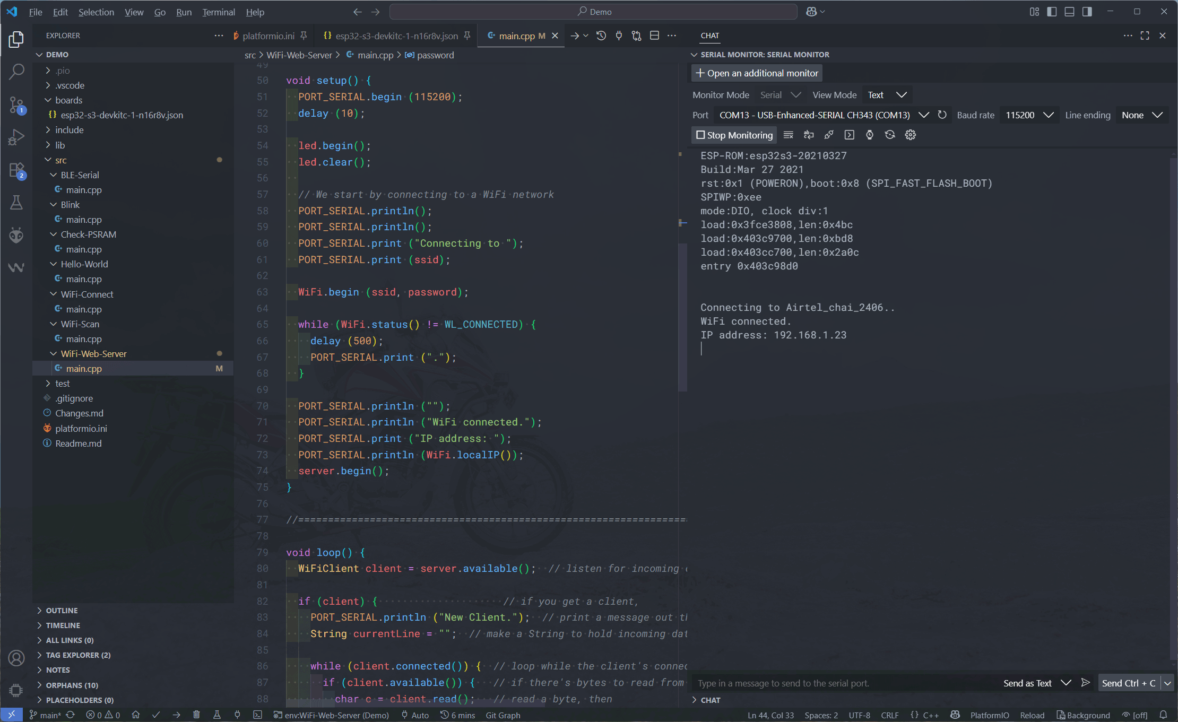The image size is (1178, 722).
Task: Click PlatformIO Upload arrow in status bar
Action: [x=176, y=715]
